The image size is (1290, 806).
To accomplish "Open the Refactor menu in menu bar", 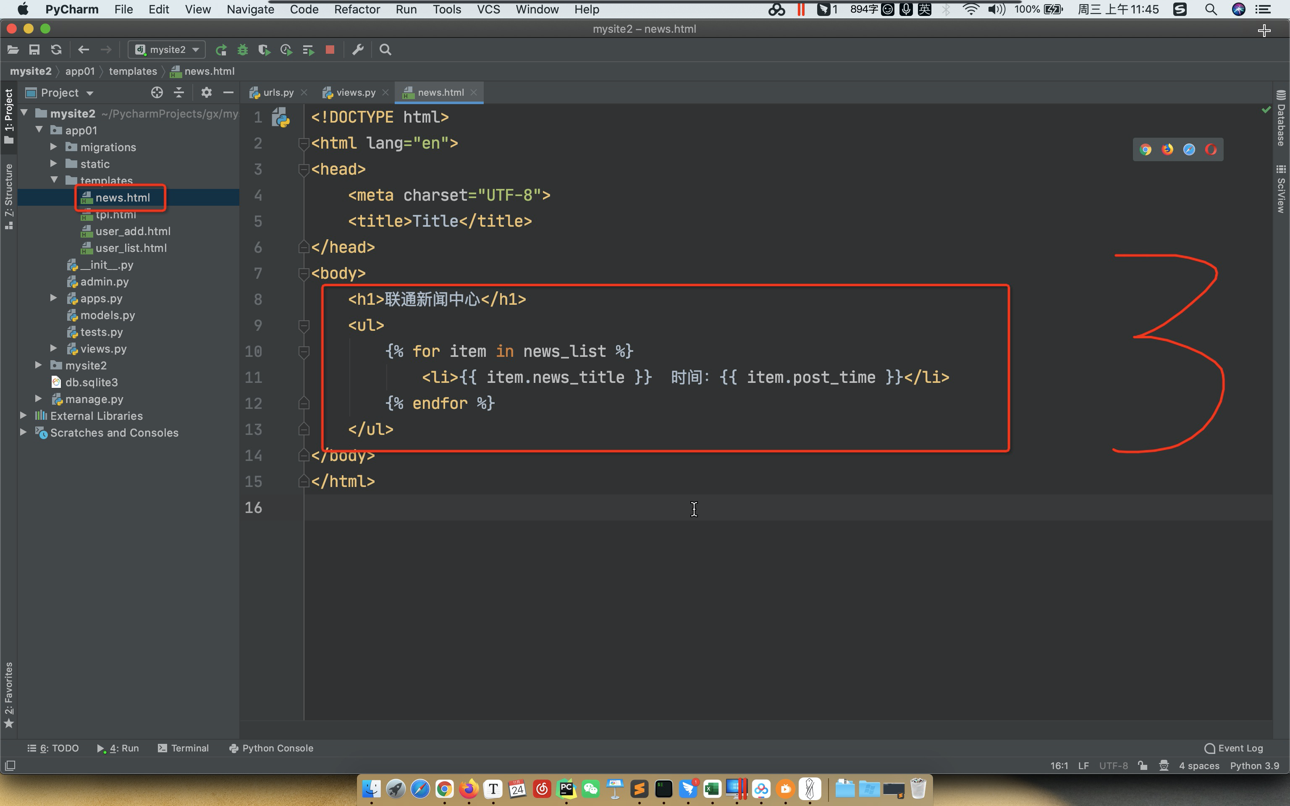I will [x=356, y=9].
